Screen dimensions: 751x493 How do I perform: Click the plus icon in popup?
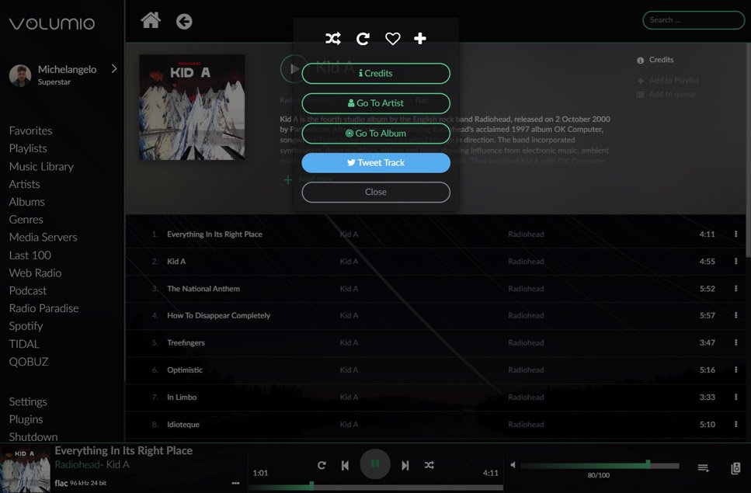420,39
